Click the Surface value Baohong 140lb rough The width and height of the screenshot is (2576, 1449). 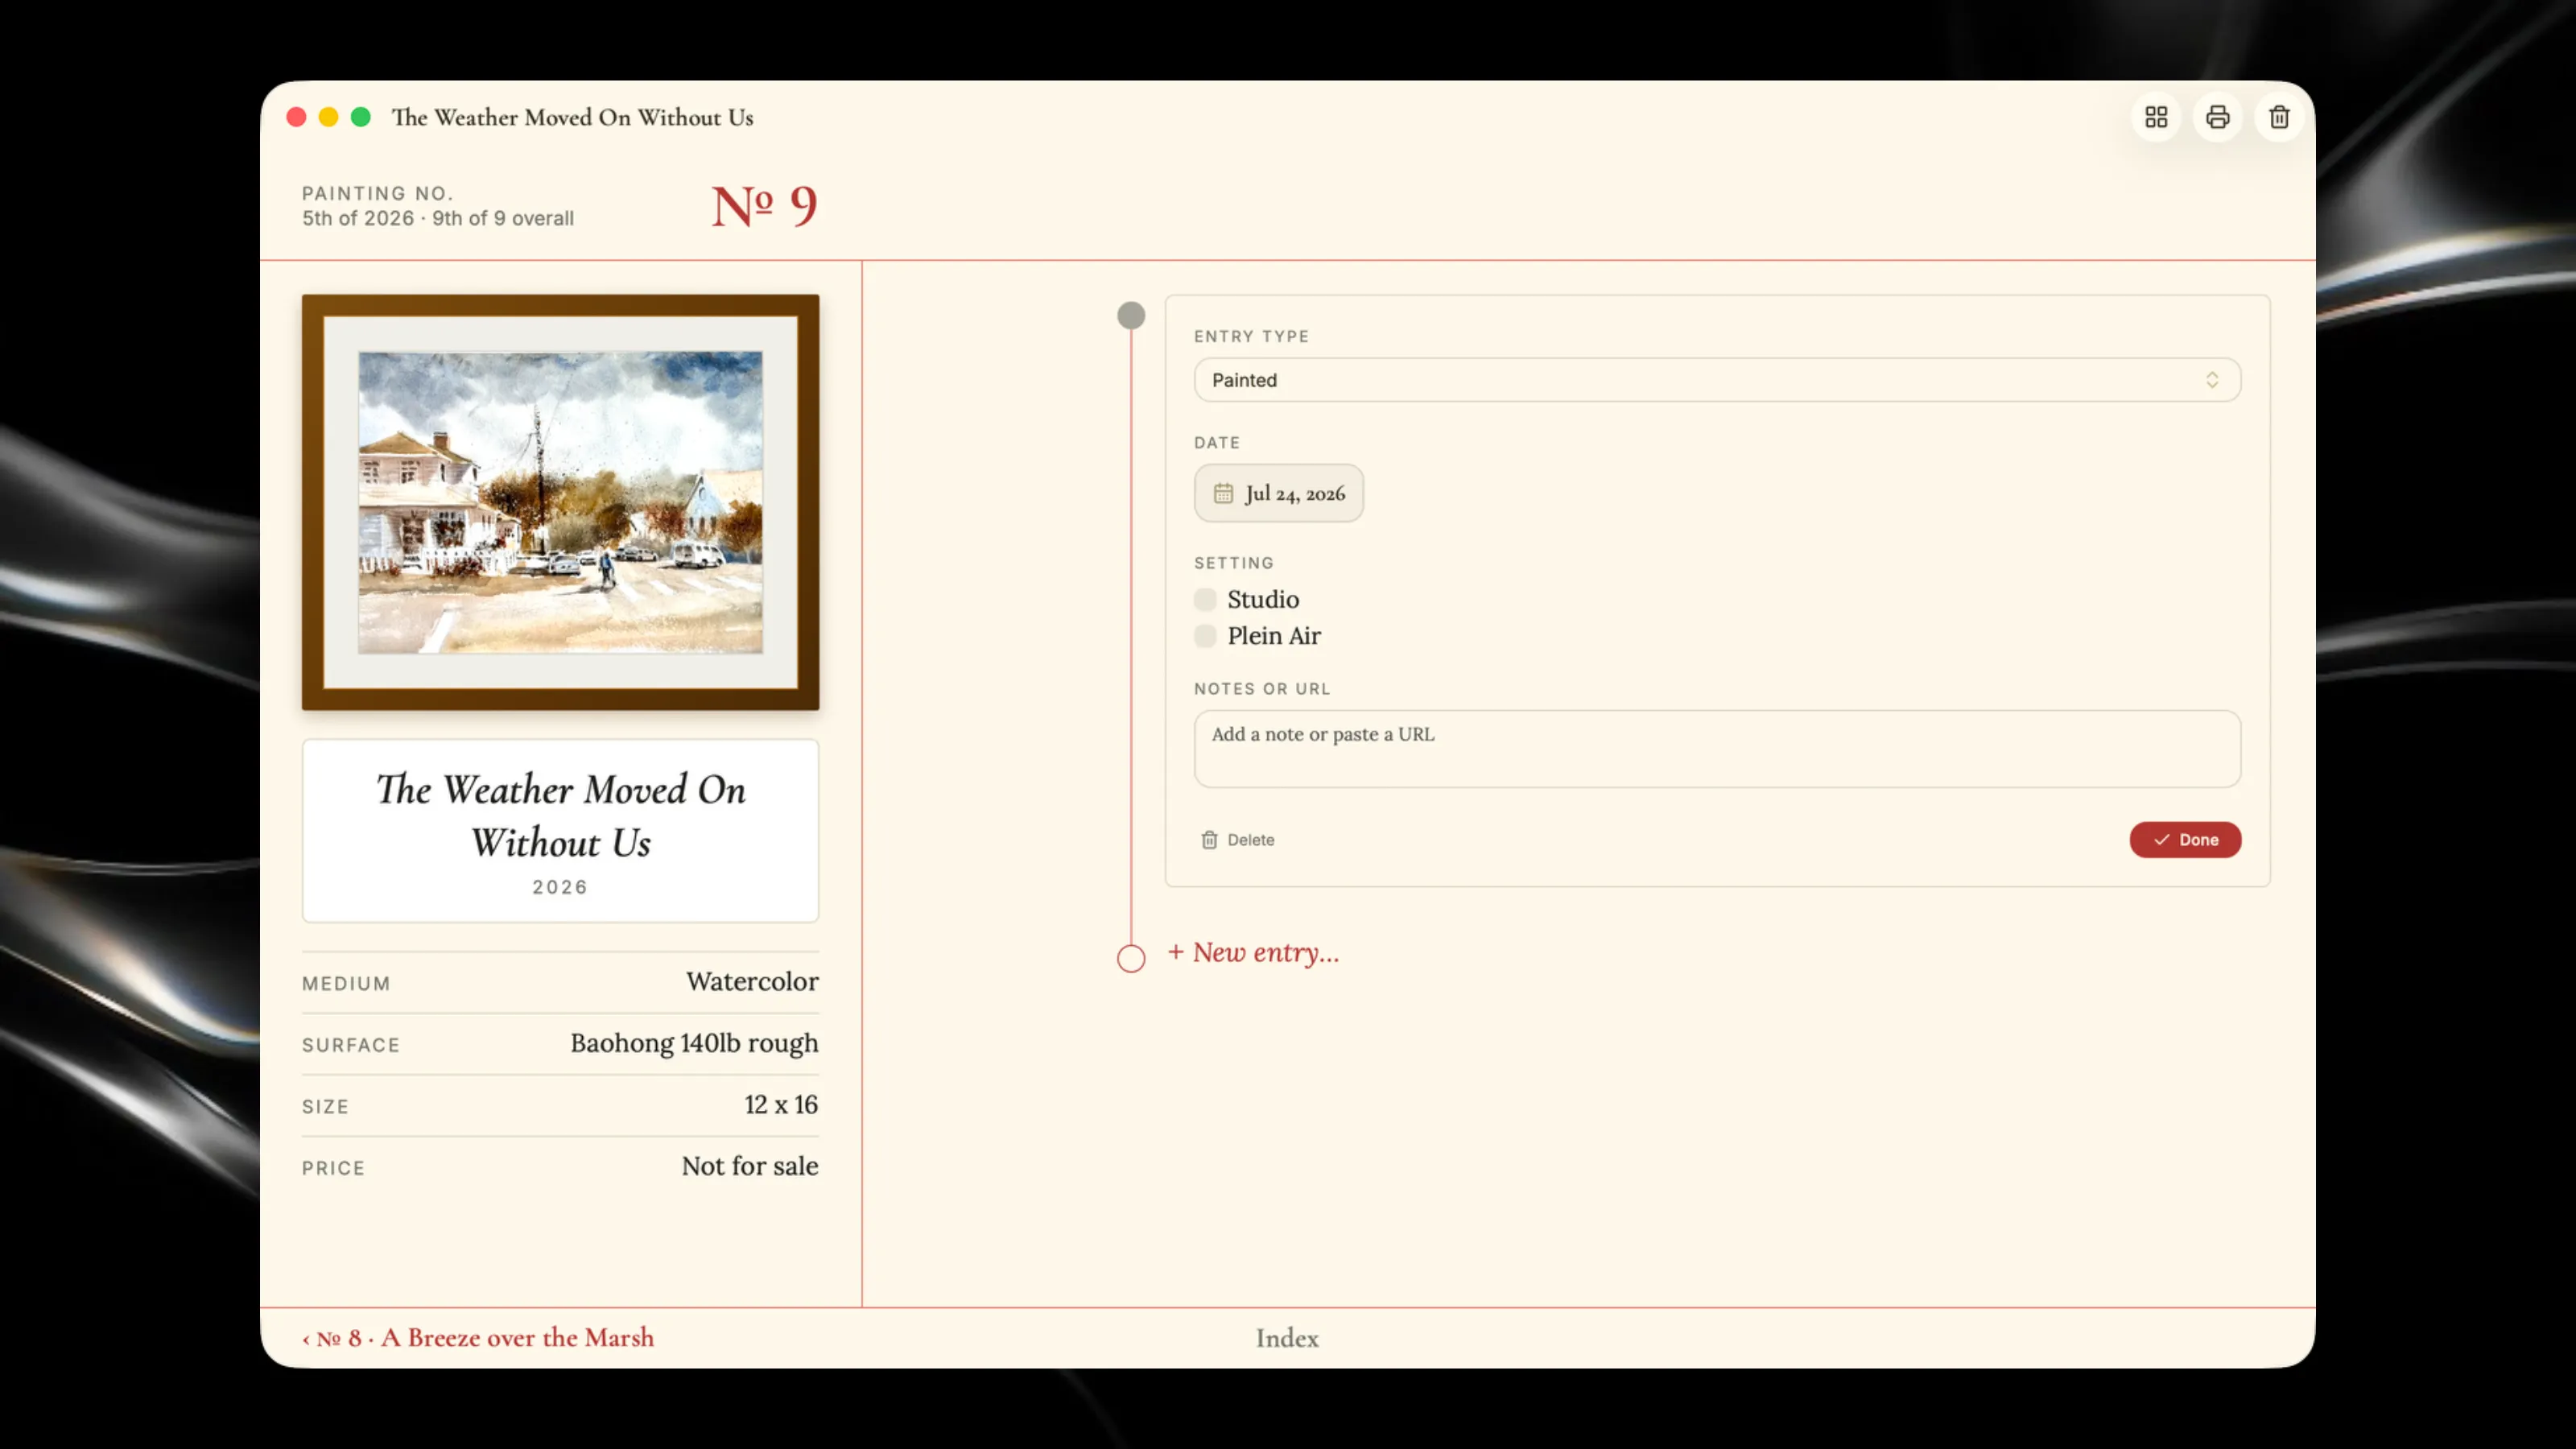(x=694, y=1043)
